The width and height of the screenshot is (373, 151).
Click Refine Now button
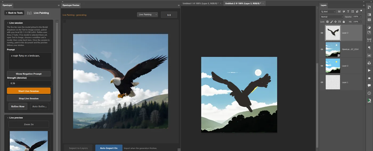pos(18,106)
